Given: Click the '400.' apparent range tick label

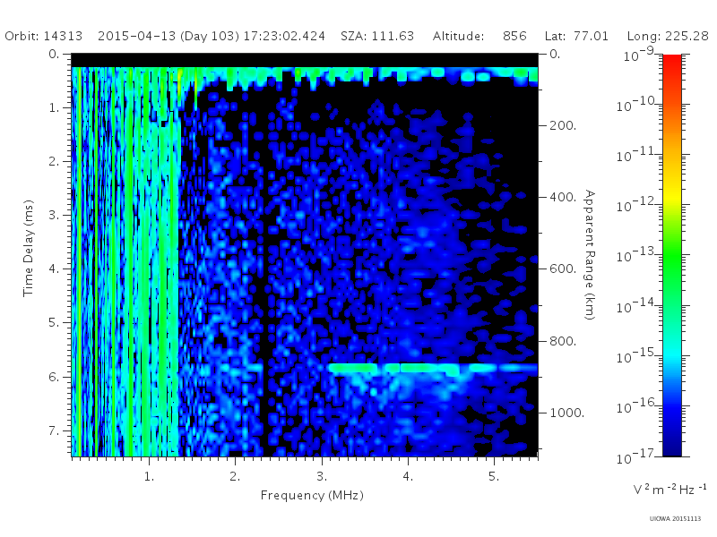Looking at the screenshot, I should pyautogui.click(x=563, y=197).
